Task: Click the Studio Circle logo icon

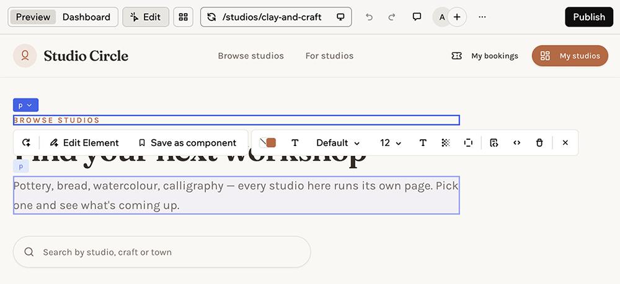Action: (x=25, y=56)
